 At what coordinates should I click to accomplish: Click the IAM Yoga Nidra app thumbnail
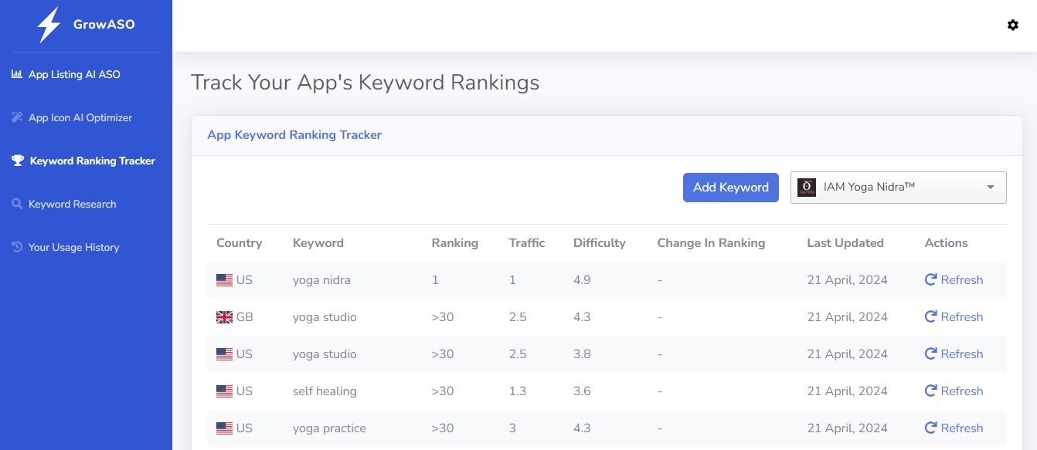pyautogui.click(x=807, y=188)
